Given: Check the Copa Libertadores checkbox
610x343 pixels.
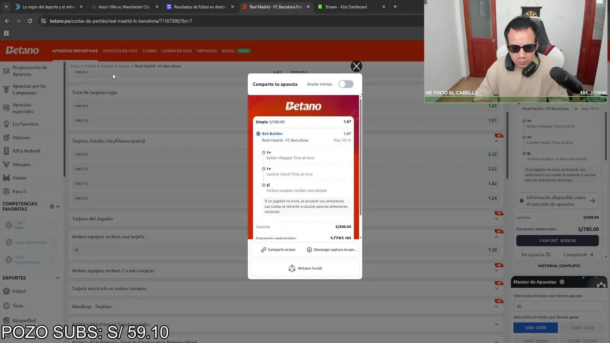Looking at the screenshot, I should coord(53,242).
